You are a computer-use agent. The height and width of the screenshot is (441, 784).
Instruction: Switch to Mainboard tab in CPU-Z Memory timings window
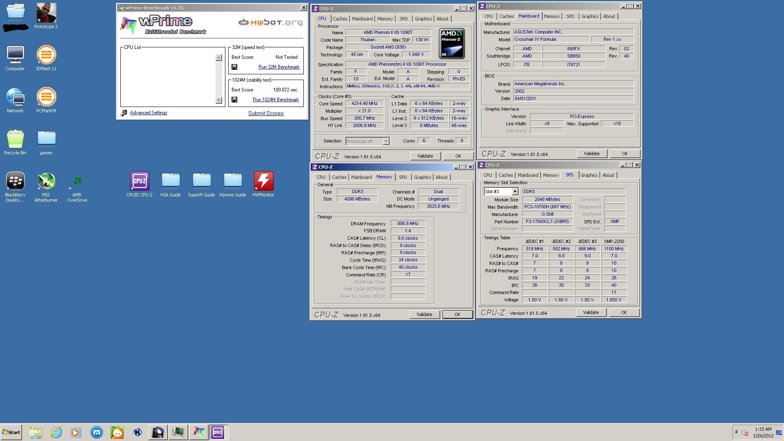pyautogui.click(x=361, y=177)
